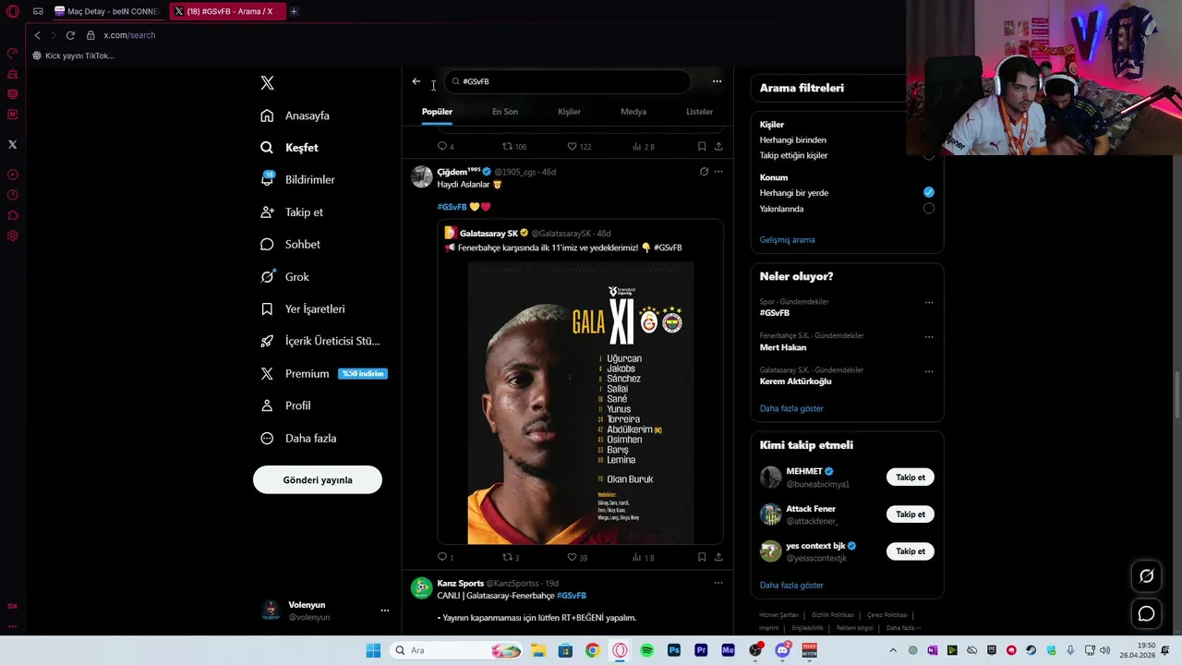
Task: Open Grok explain icon on Çiğdem's tweet
Action: pyautogui.click(x=704, y=172)
